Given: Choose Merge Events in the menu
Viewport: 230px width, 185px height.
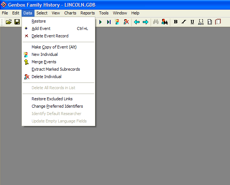Looking at the screenshot, I should [44, 62].
